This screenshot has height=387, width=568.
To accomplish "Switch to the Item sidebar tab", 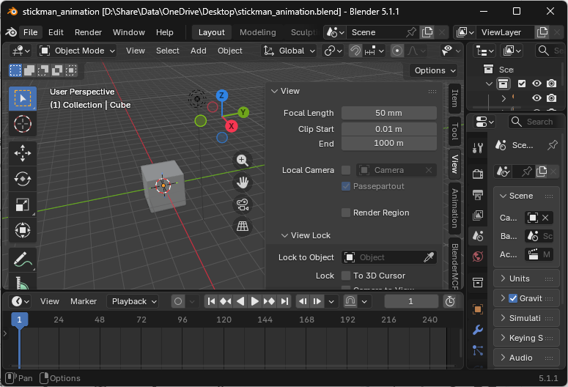I will point(455,98).
